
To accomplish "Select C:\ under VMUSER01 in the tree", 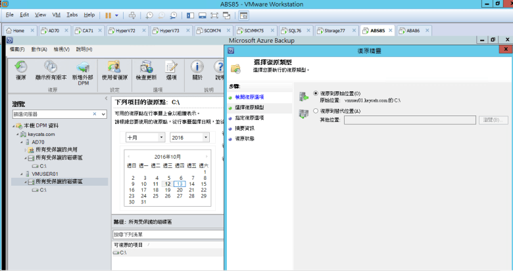I will 42,190.
